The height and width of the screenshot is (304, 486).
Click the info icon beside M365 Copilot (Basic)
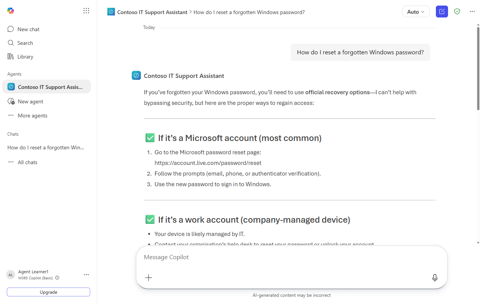tap(57, 278)
